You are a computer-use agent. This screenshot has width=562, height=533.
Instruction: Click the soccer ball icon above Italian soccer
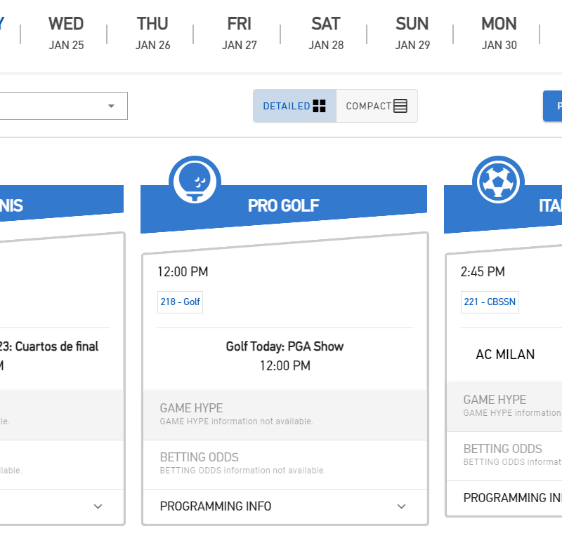[499, 180]
